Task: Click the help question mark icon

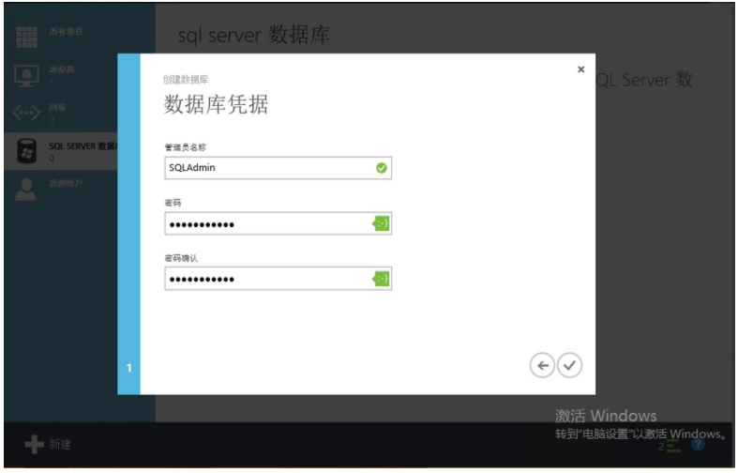Action: (698, 445)
